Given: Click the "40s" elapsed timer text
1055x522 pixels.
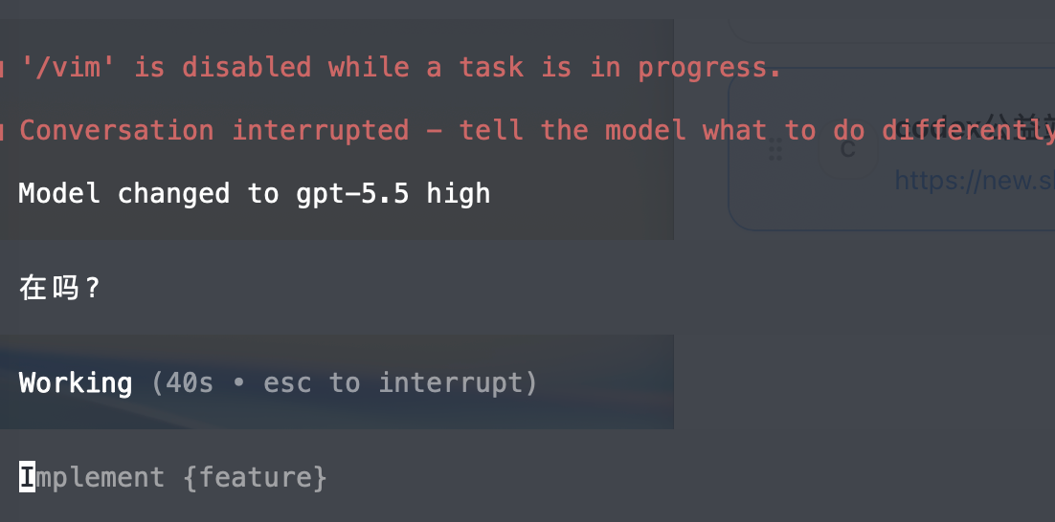Looking at the screenshot, I should pos(190,383).
